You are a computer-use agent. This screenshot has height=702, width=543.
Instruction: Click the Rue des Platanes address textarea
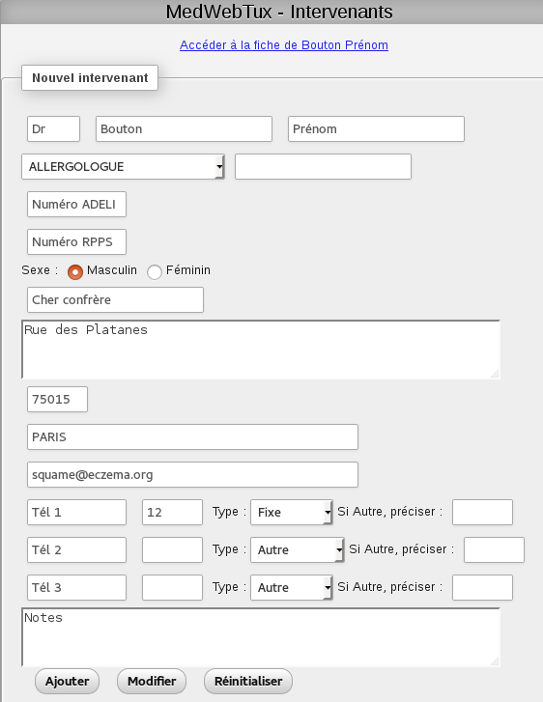coord(261,350)
